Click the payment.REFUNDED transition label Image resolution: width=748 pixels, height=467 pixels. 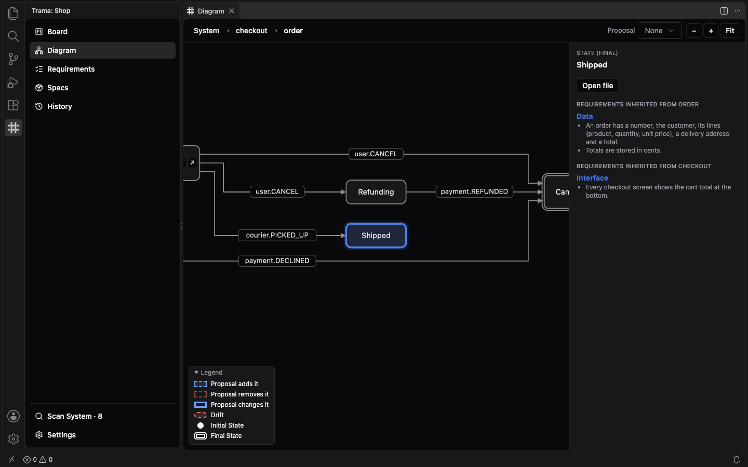tap(474, 191)
